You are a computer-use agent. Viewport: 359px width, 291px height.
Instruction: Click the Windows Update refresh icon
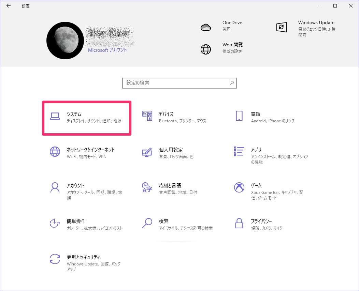pyautogui.click(x=282, y=28)
